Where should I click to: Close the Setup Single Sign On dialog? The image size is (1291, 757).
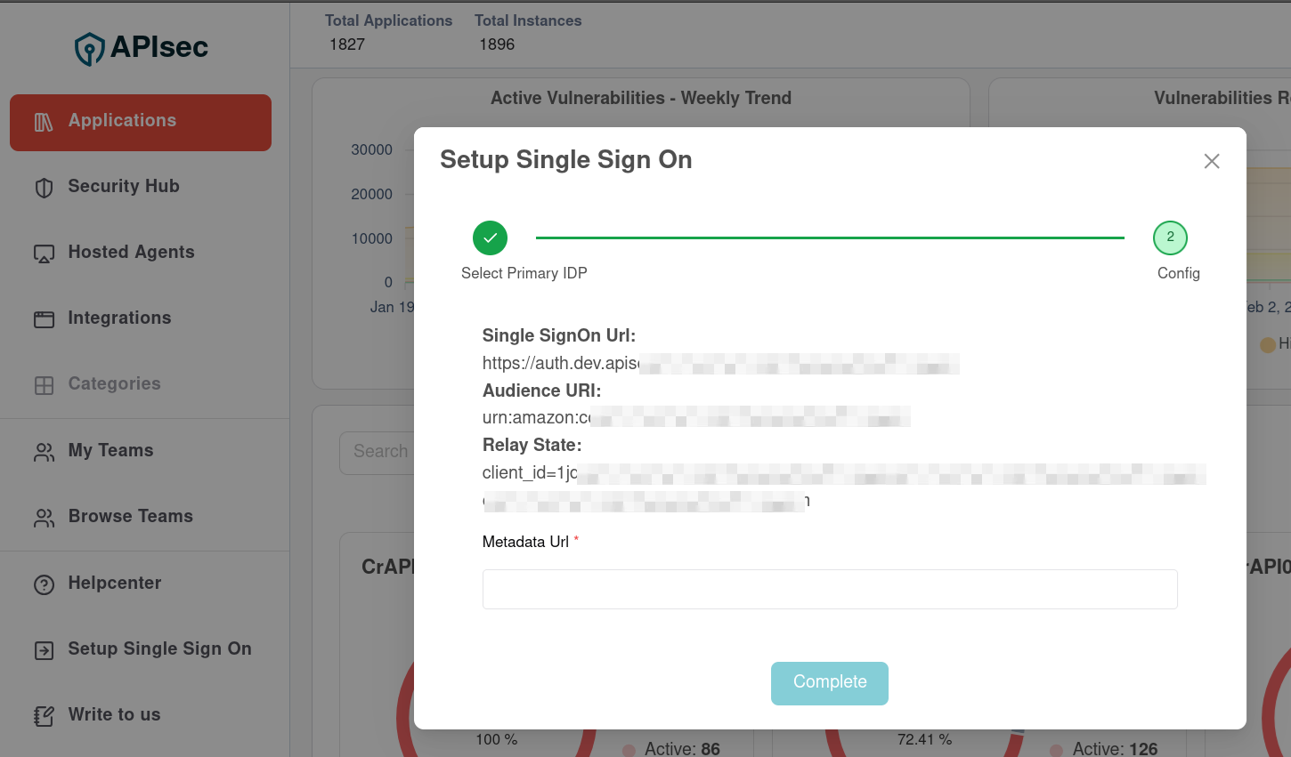[1212, 161]
